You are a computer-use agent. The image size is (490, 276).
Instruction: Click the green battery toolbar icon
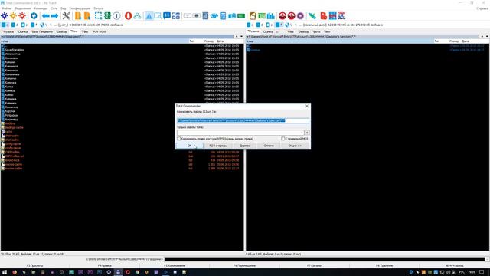click(241, 15)
